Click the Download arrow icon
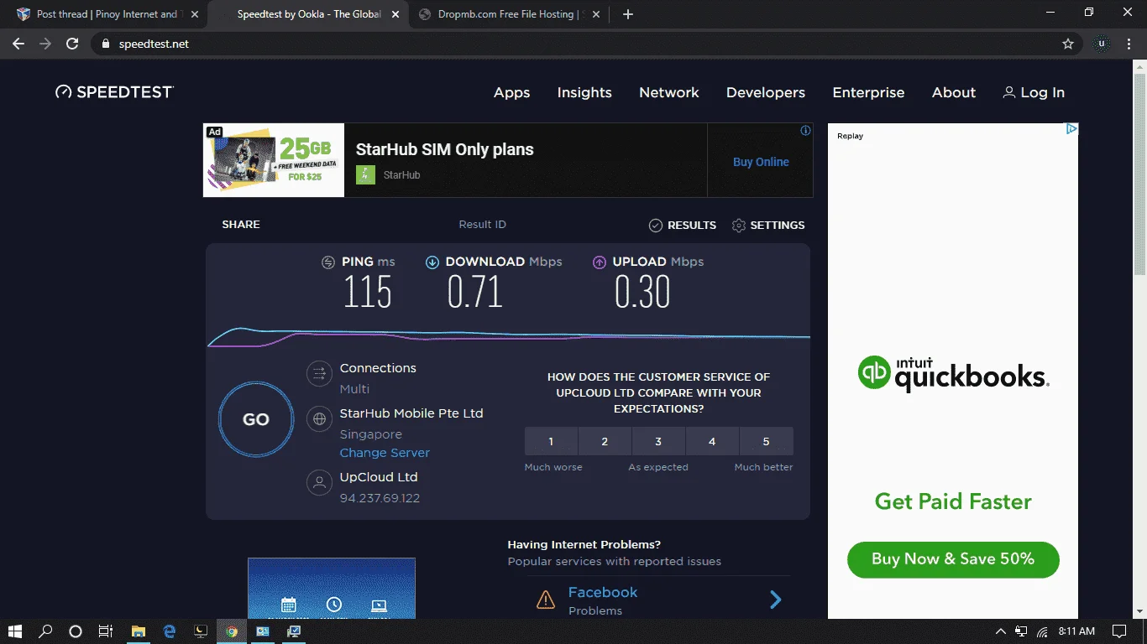This screenshot has width=1147, height=644. 432,262
